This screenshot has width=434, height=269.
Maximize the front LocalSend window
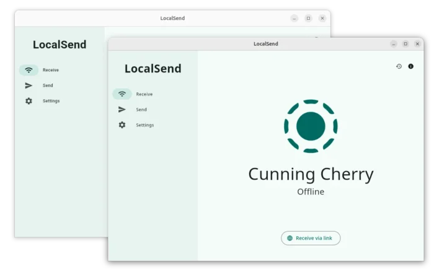click(x=405, y=44)
